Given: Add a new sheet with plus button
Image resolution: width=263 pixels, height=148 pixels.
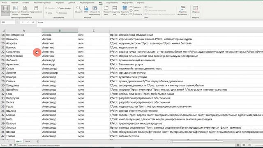Looking at the screenshot, I should click(x=38, y=141).
